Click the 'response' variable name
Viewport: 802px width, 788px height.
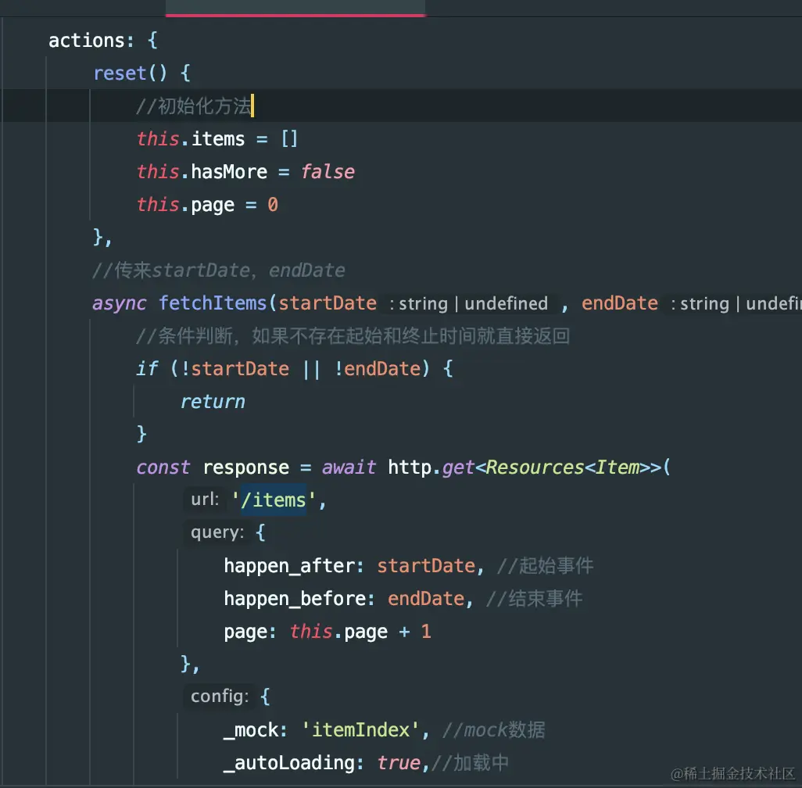(x=246, y=467)
